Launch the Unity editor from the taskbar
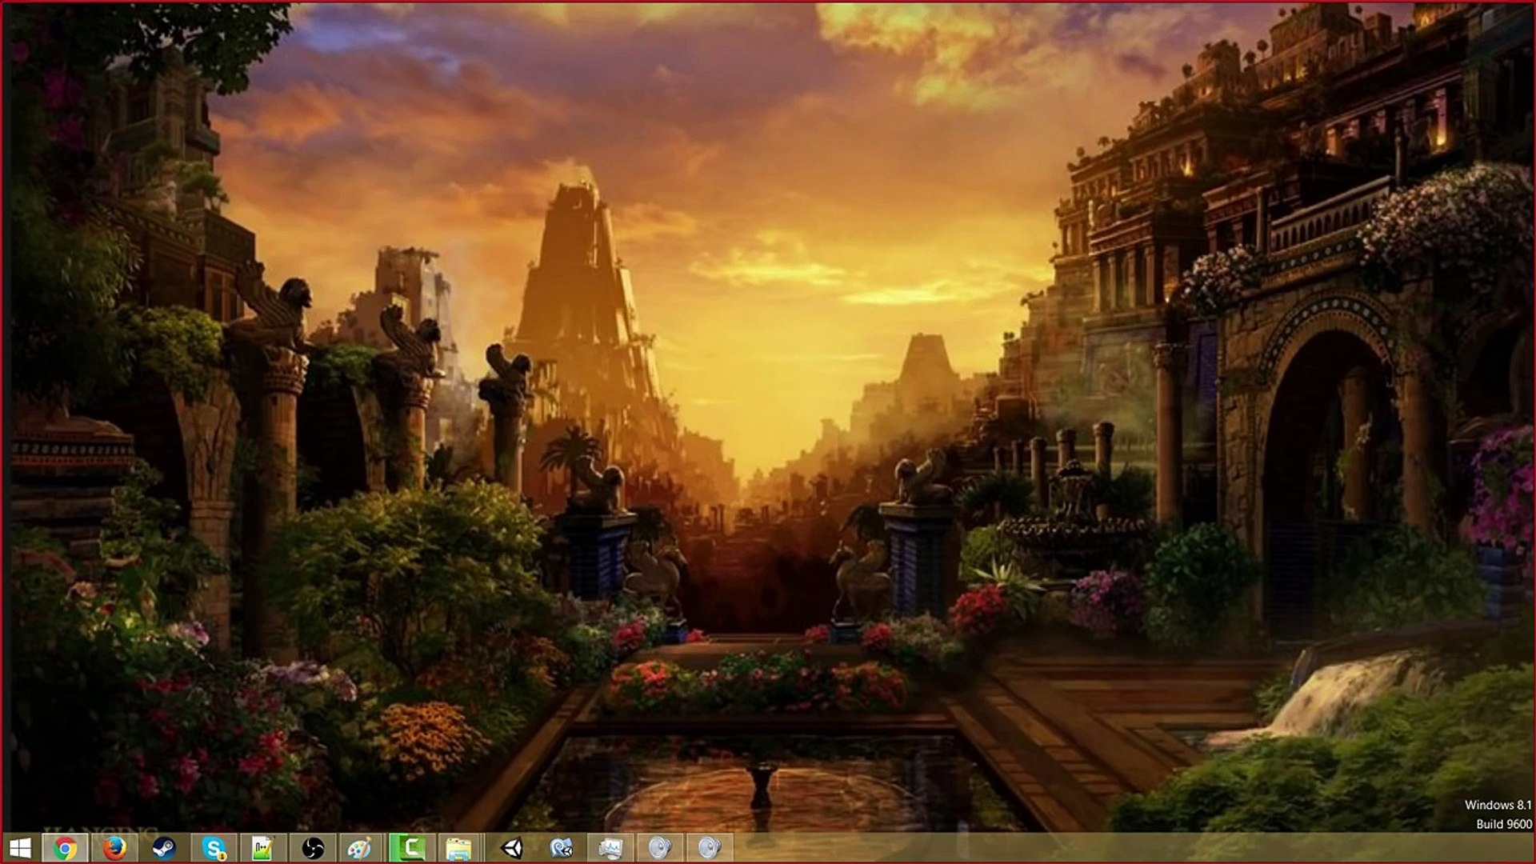 511,848
